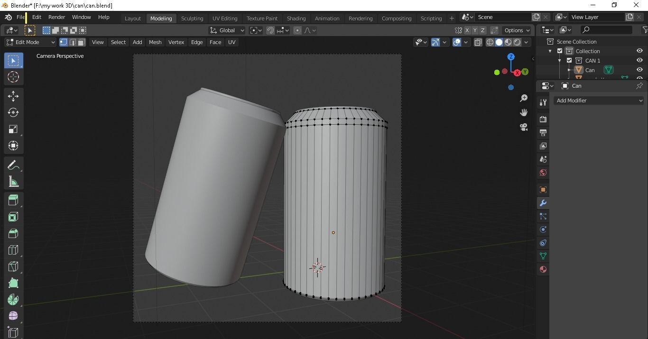Choose the combined Transform tool

13,146
